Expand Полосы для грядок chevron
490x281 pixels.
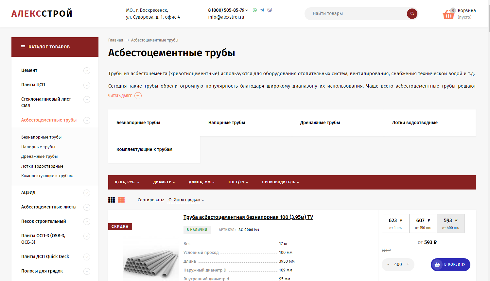point(87,271)
